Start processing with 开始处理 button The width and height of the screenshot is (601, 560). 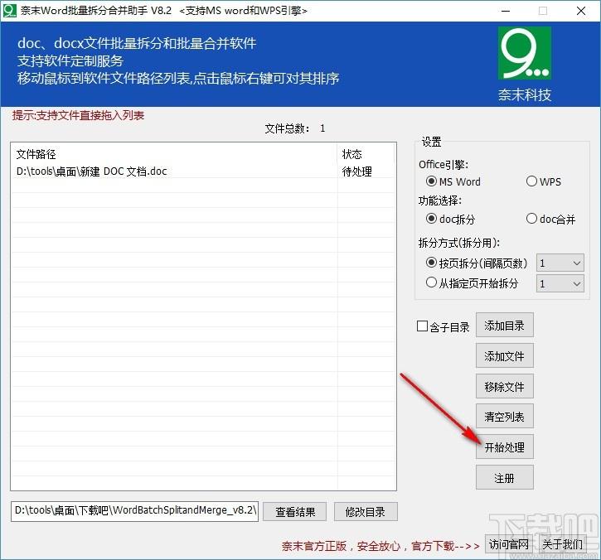pos(504,447)
